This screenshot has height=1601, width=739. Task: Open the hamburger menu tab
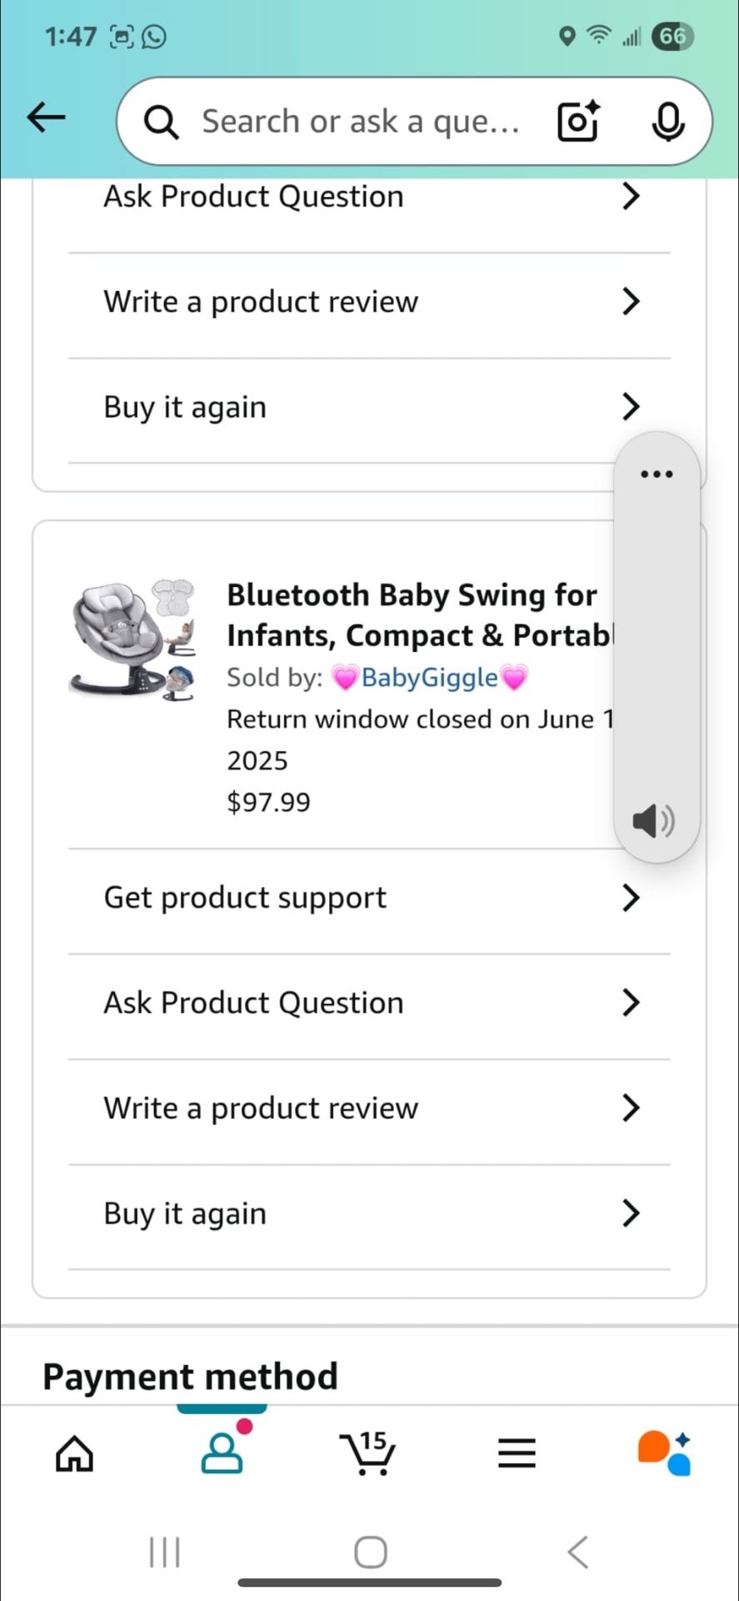click(x=517, y=1453)
